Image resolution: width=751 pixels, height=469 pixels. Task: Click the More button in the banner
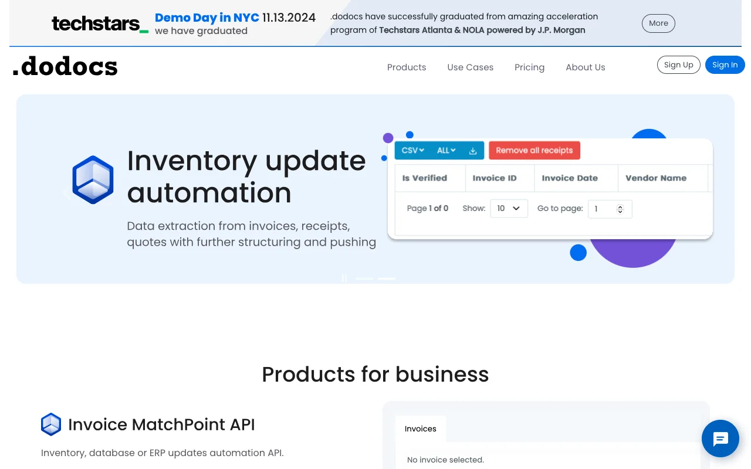[658, 23]
